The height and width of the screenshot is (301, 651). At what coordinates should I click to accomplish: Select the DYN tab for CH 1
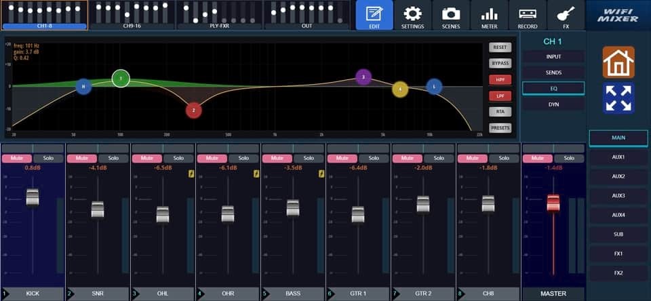[553, 104]
